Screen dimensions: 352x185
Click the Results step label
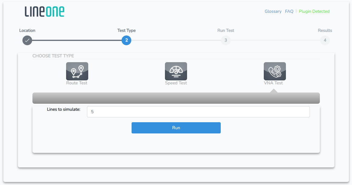[x=325, y=31]
